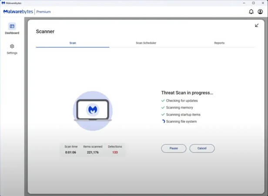This screenshot has width=268, height=196.
Task: Cancel the threat scan
Action: 202,148
